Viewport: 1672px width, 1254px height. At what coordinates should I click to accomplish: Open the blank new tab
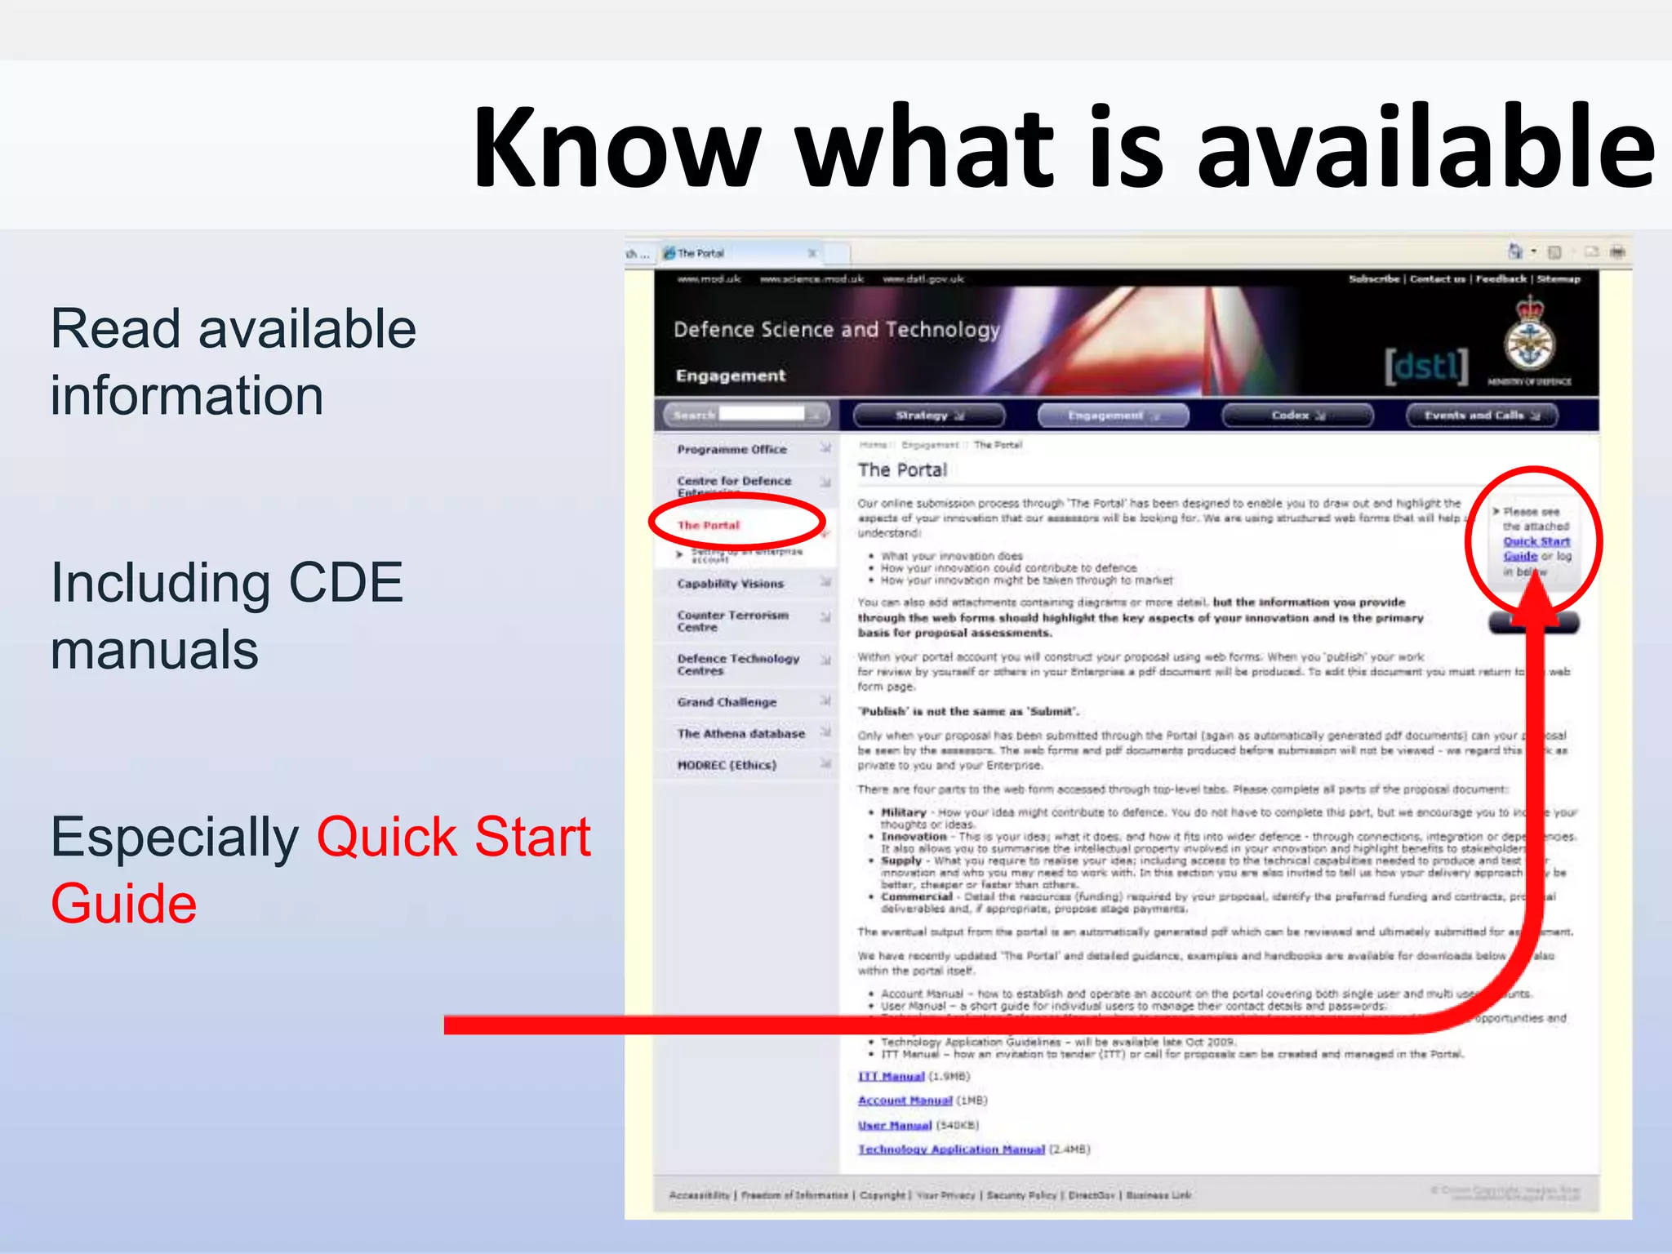click(837, 253)
